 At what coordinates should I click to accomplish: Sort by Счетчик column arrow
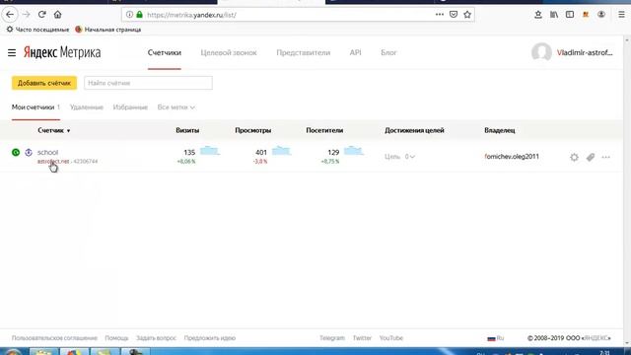tap(68, 131)
